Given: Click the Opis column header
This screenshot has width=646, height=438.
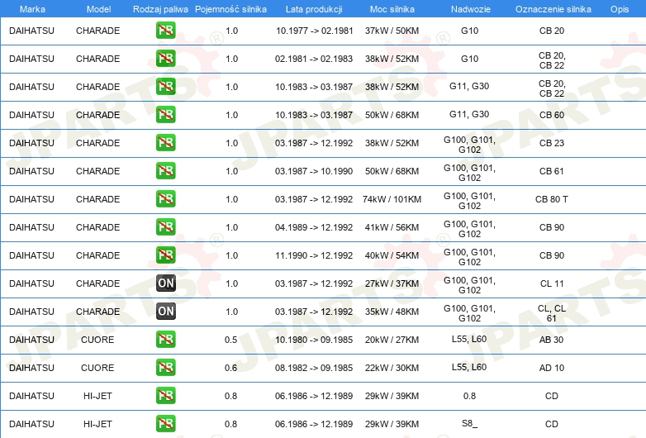Looking at the screenshot, I should [620, 9].
